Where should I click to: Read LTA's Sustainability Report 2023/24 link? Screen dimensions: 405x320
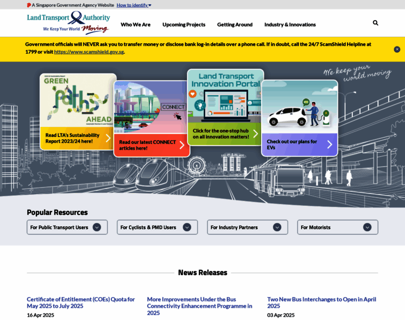coord(72,138)
